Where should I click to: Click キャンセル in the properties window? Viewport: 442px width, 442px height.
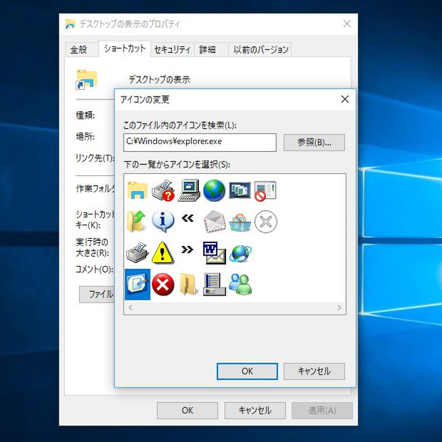[x=255, y=410]
